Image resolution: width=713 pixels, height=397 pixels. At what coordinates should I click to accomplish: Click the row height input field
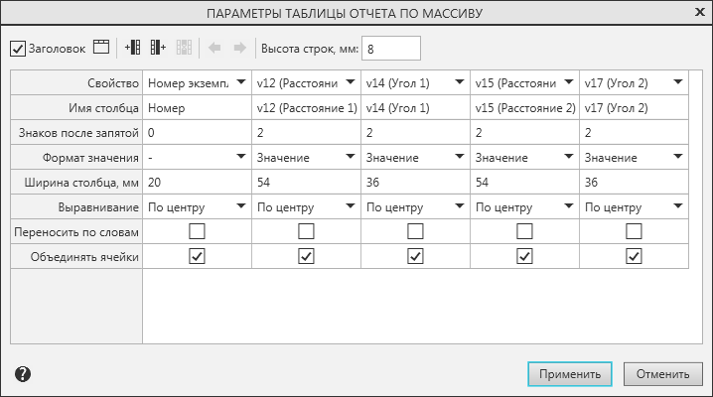[x=392, y=48]
